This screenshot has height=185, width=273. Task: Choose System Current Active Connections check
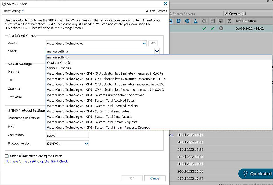96,95
